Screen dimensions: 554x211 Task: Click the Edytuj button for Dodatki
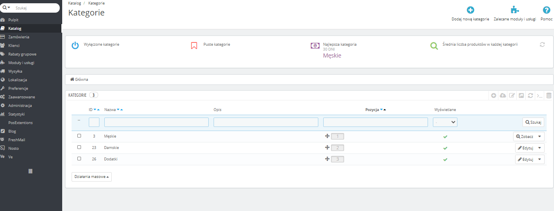[x=526, y=160]
